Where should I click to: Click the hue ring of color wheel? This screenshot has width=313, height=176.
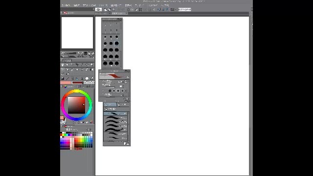[x=76, y=91]
